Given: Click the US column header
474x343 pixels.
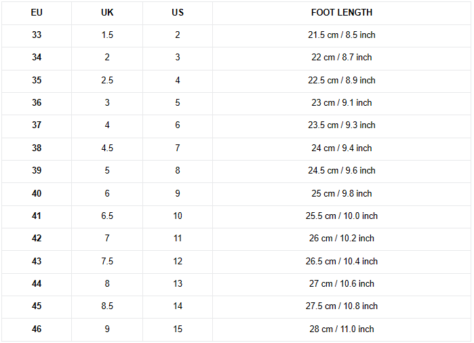Looking at the screenshot, I should [x=178, y=13].
